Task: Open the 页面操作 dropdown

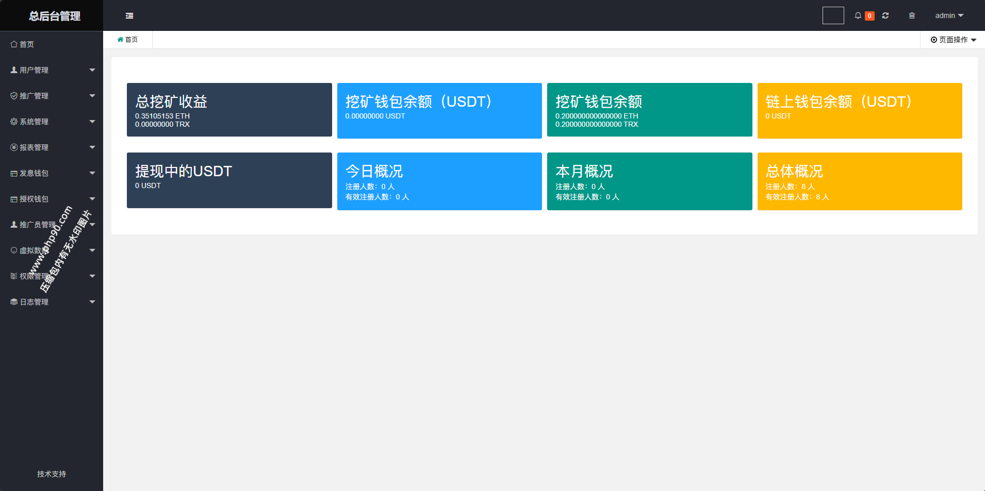Action: coord(953,40)
